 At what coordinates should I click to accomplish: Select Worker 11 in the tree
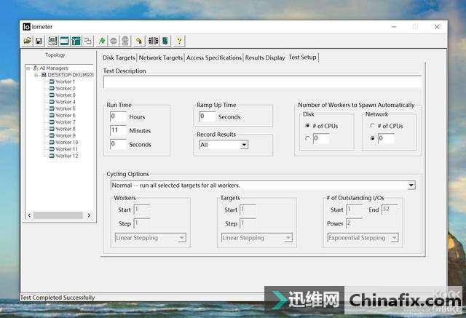click(66, 149)
